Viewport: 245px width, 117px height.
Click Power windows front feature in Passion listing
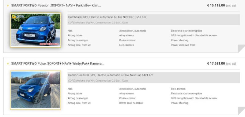tap(183, 45)
